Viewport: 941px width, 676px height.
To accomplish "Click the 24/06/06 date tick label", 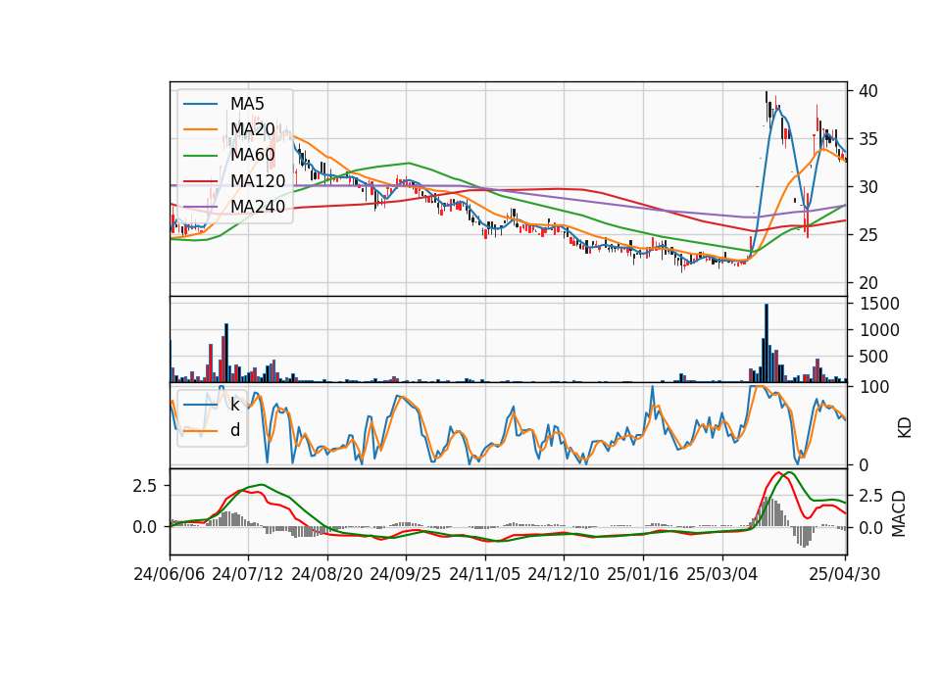I will (170, 574).
